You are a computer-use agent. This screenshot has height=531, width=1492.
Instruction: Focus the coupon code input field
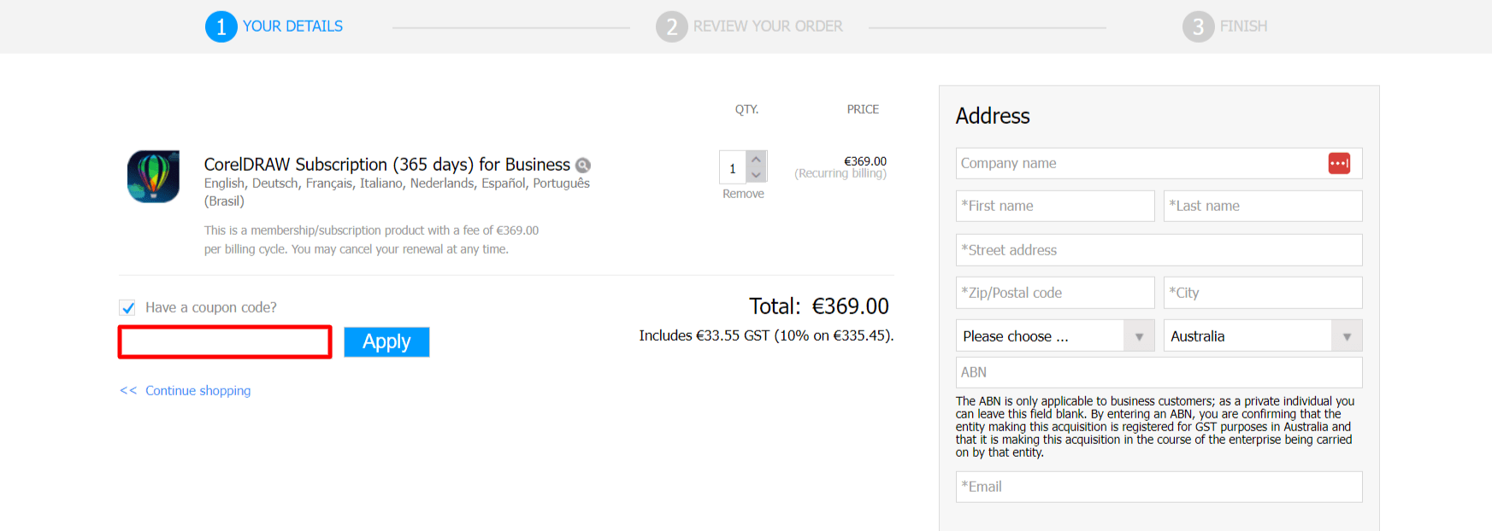pyautogui.click(x=225, y=342)
